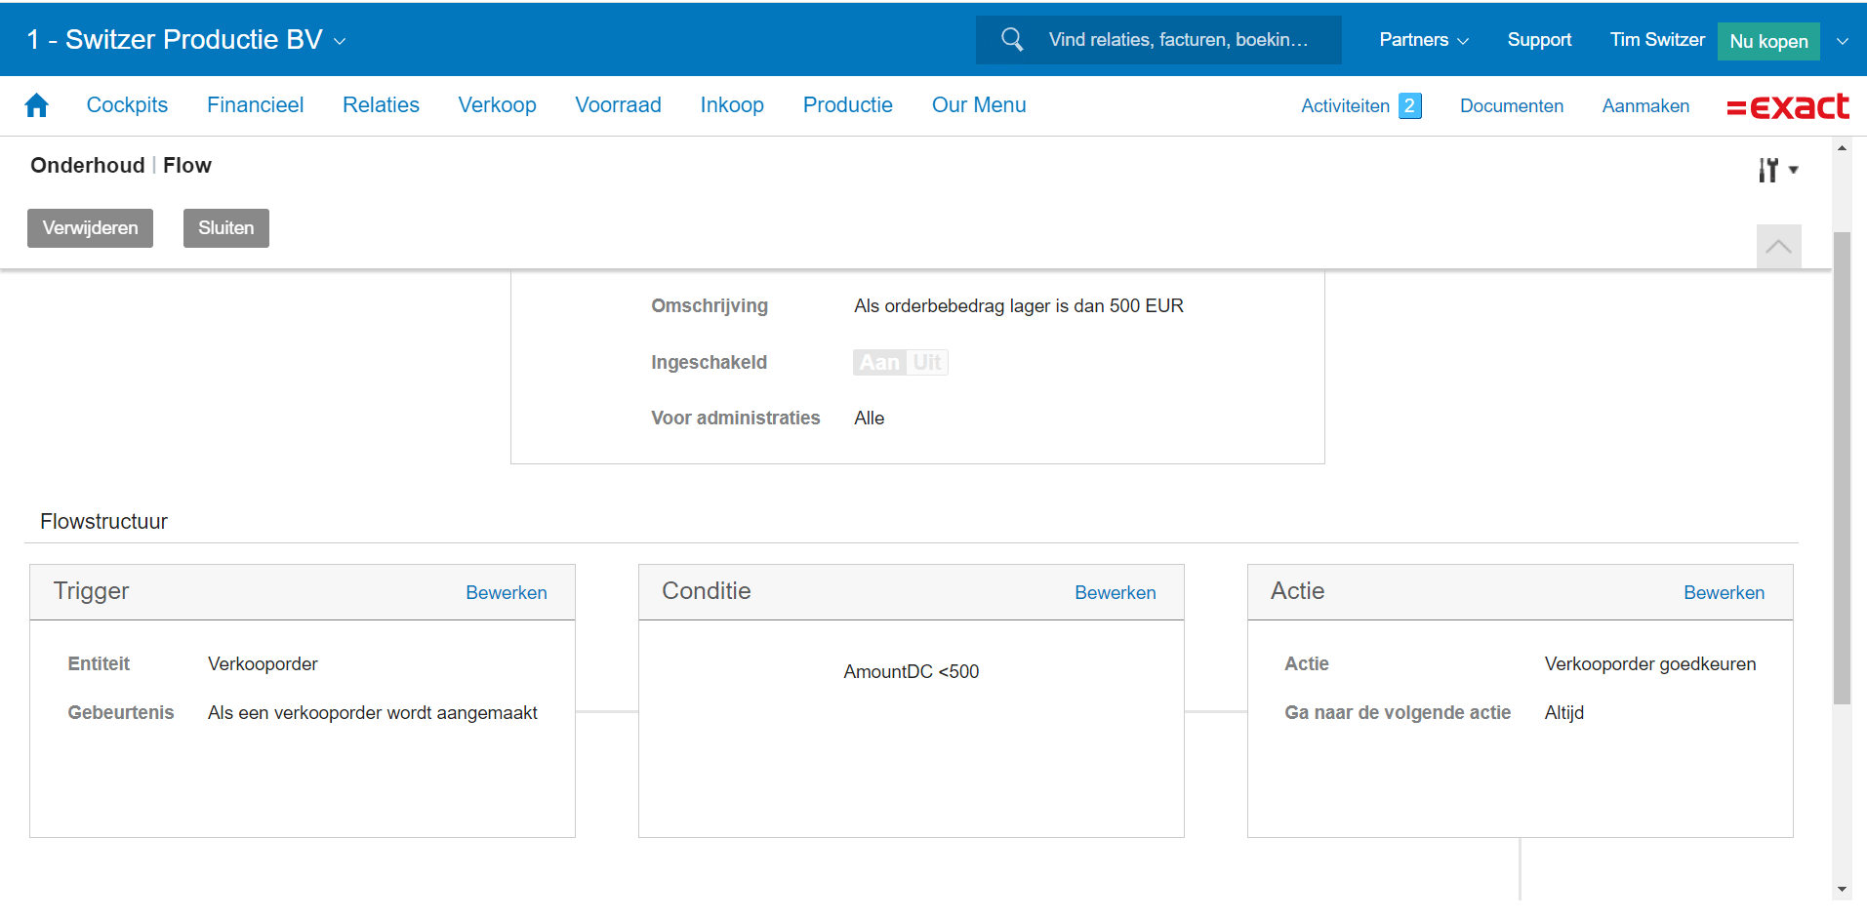Open the Partners dropdown menu
This screenshot has width=1867, height=918.
(x=1423, y=40)
